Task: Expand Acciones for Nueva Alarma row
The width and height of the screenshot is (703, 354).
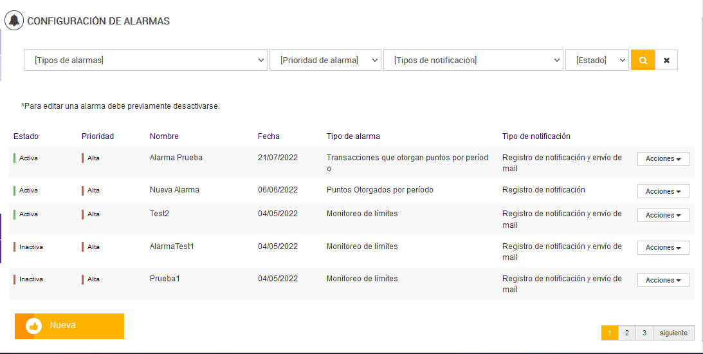Action: click(x=663, y=191)
